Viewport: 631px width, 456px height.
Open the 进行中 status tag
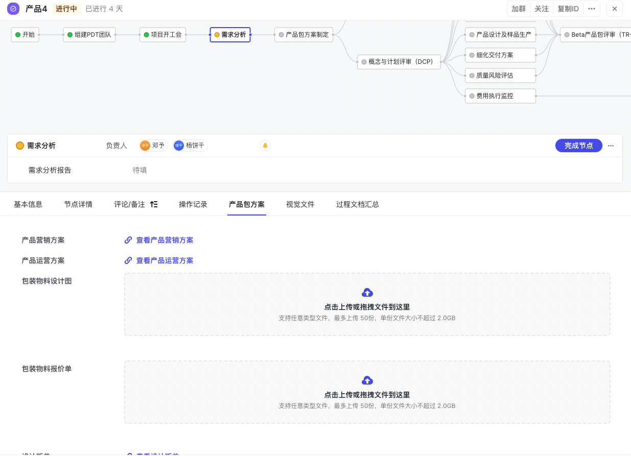pyautogui.click(x=66, y=9)
